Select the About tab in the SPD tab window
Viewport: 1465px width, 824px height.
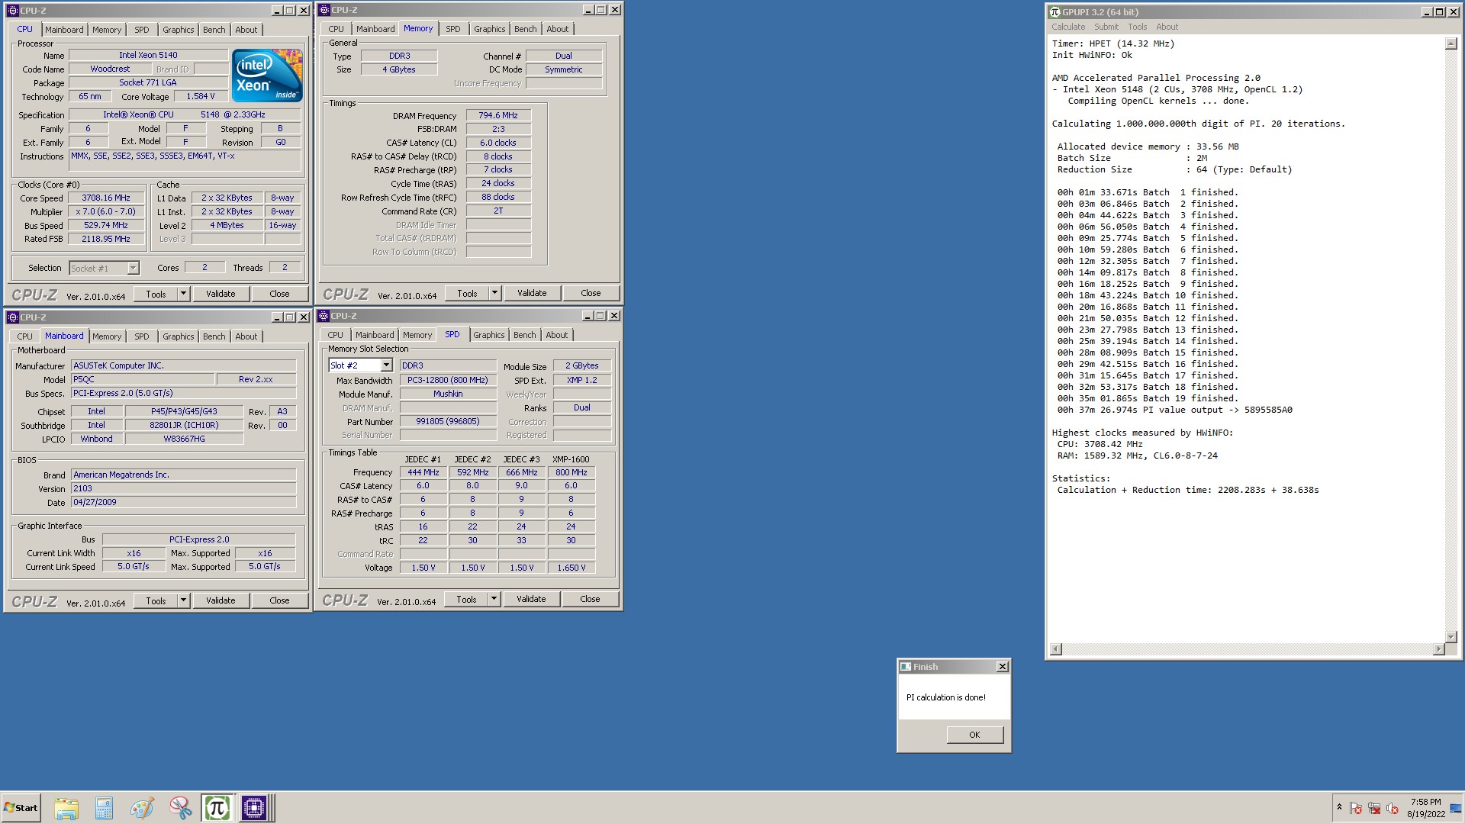click(556, 335)
